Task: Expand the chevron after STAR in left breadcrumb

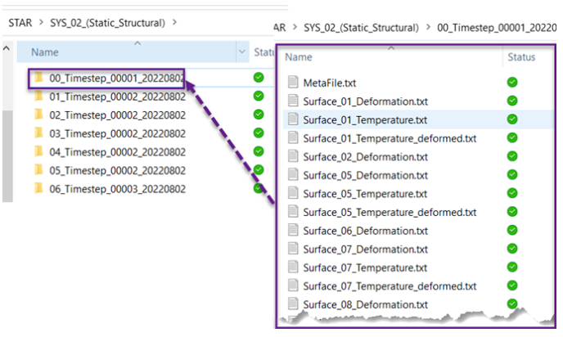Action: tap(39, 22)
